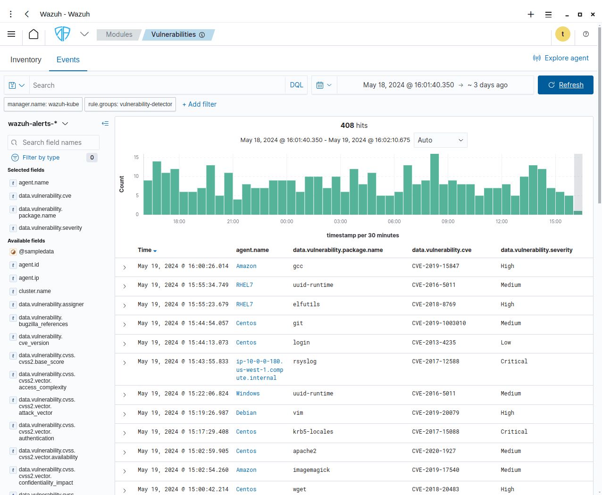Open the hamburger navigation menu
The image size is (602, 495).
tap(11, 34)
